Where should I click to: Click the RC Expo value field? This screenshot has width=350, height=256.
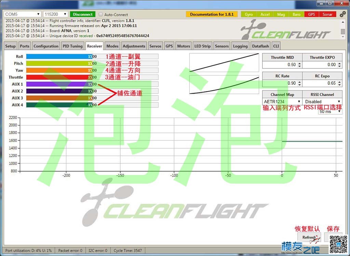pos(322,83)
